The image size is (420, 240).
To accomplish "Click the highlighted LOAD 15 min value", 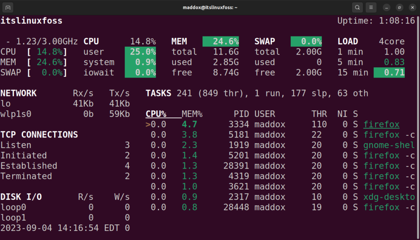I will pos(389,72).
